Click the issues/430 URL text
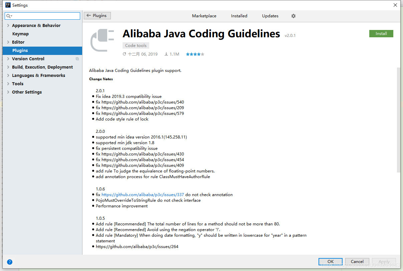This screenshot has height=271, width=403. [143, 154]
